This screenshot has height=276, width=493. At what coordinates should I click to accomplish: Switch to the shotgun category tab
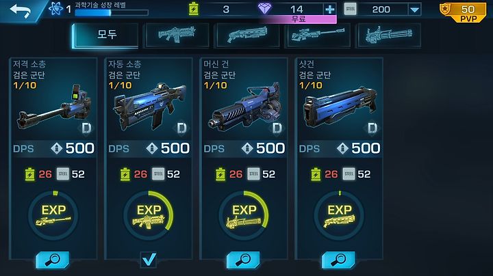[248, 35]
